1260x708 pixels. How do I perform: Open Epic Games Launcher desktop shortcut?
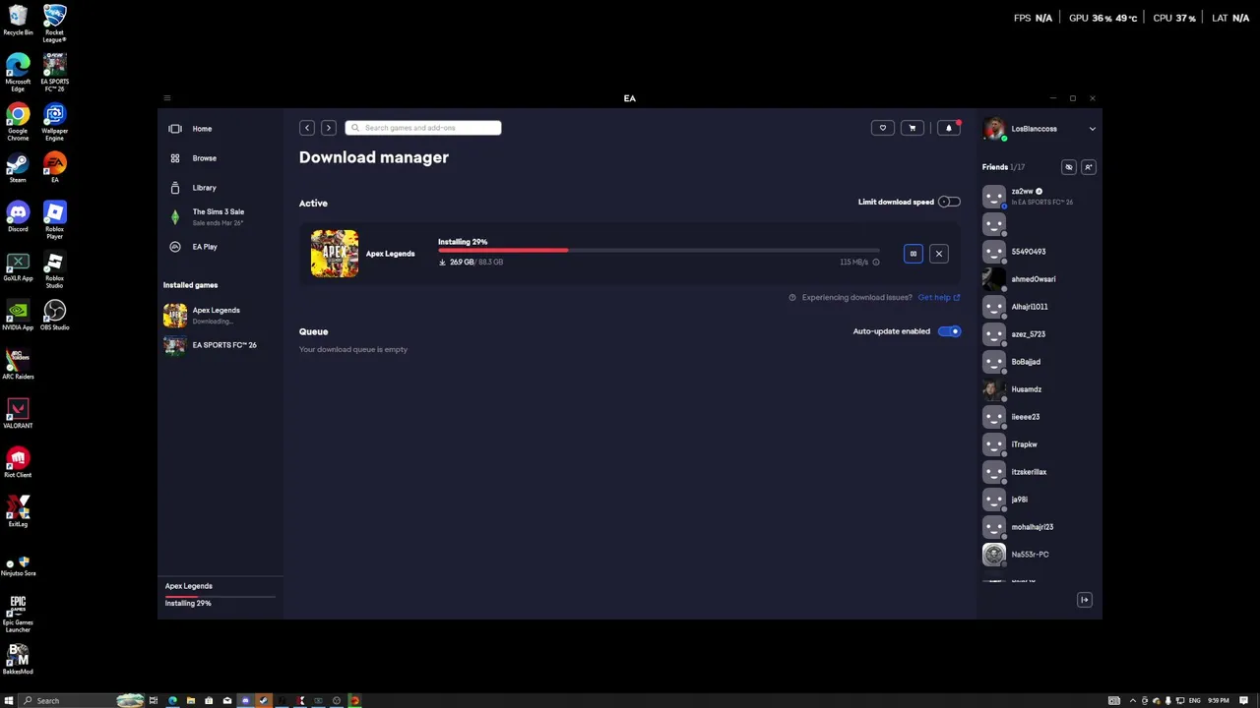pyautogui.click(x=18, y=615)
